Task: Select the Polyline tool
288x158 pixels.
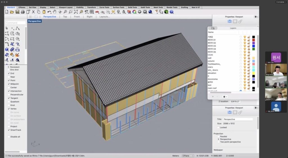Action: 17,28
